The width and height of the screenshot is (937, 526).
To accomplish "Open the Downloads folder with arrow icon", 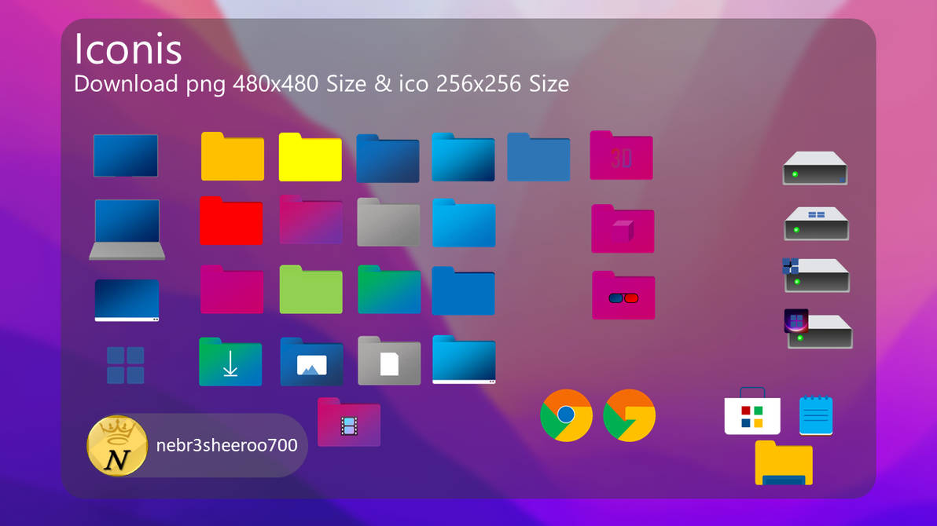I will coord(230,362).
